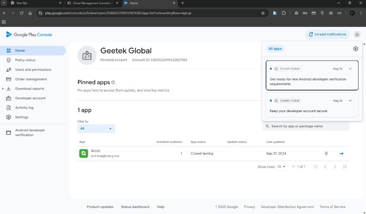Open Show rows count dropdown
This screenshot has width=366, height=214.
[281, 167]
